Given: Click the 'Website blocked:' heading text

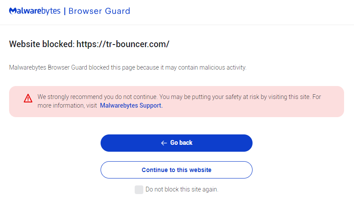Looking at the screenshot, I should coord(42,44).
